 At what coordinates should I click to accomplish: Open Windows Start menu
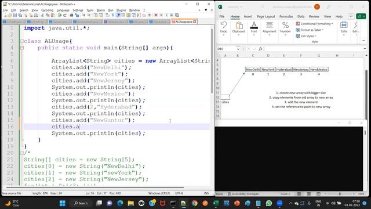[63, 203]
